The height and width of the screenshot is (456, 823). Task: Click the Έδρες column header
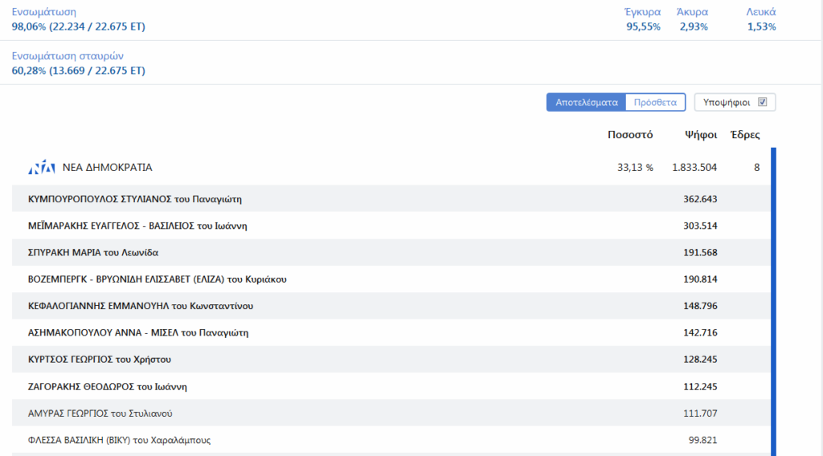pyautogui.click(x=744, y=135)
